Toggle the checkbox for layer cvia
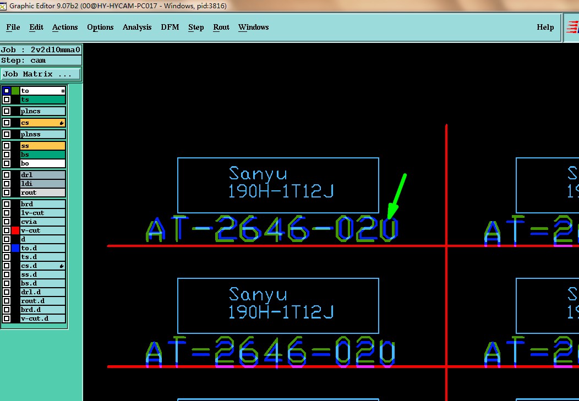The height and width of the screenshot is (401, 579). pos(6,222)
